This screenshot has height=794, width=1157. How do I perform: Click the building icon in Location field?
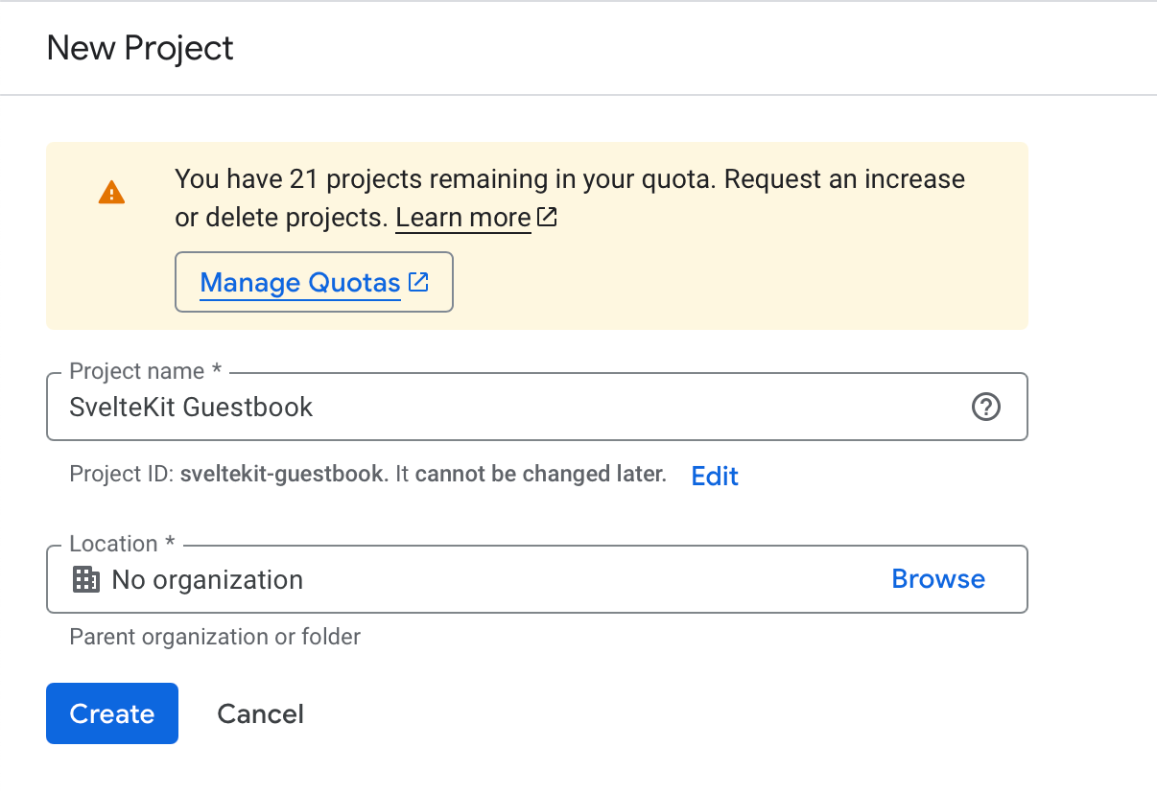click(86, 579)
